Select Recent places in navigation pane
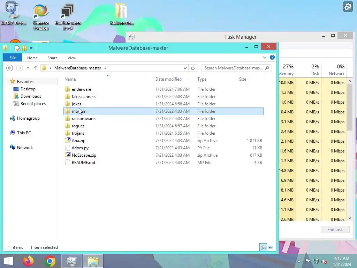 [x=33, y=103]
